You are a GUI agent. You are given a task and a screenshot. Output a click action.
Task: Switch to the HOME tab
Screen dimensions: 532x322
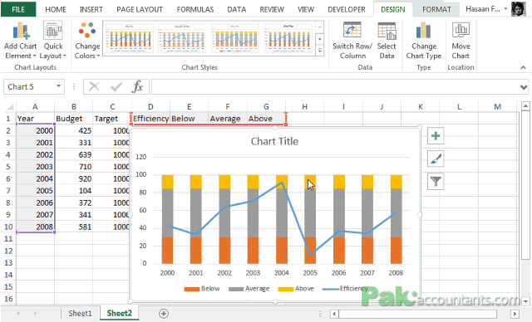56,9
